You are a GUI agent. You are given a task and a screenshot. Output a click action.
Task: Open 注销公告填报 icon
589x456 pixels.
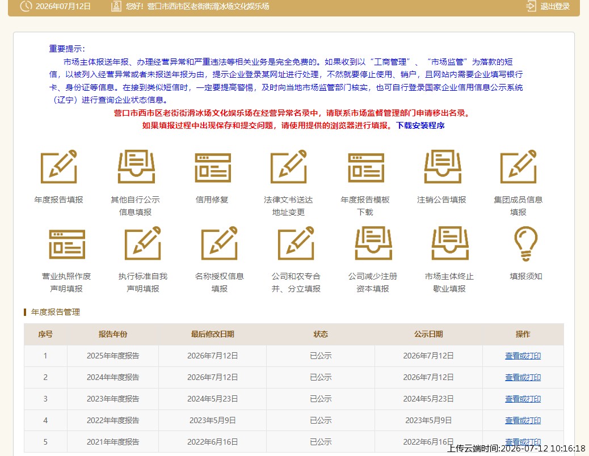click(x=443, y=167)
